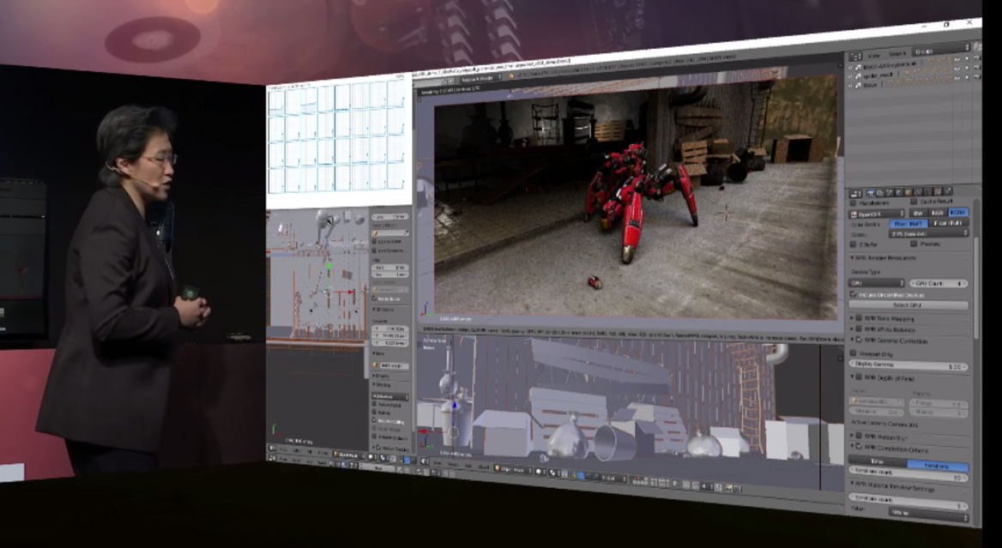Screen dimensions: 1002x548
Task: Enable the Preview checkbox
Action: tap(914, 244)
